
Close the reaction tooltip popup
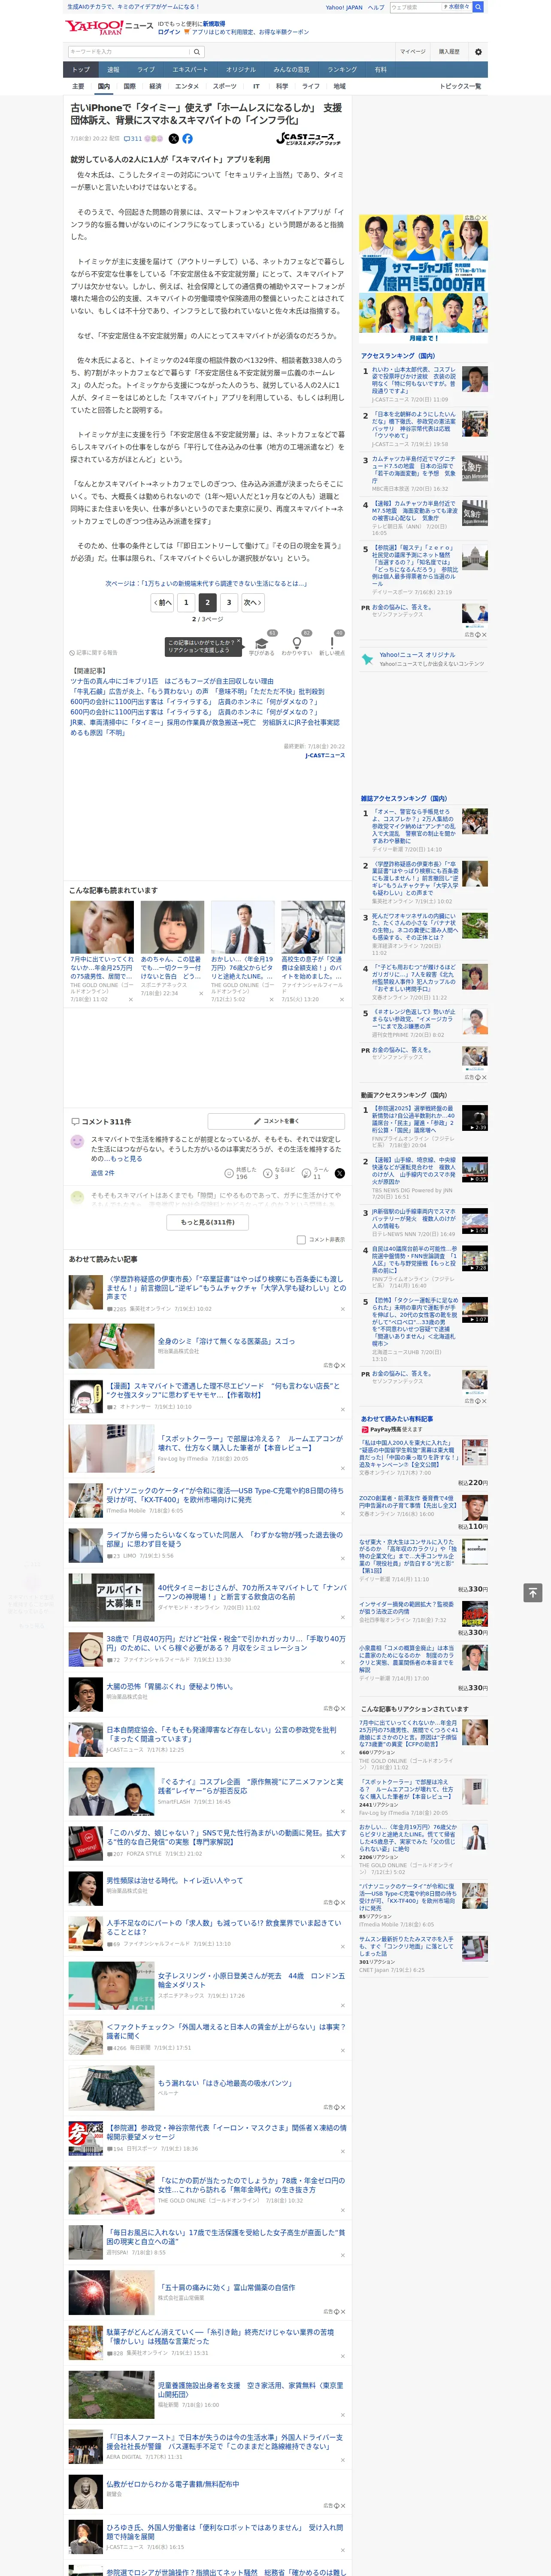coord(238,642)
